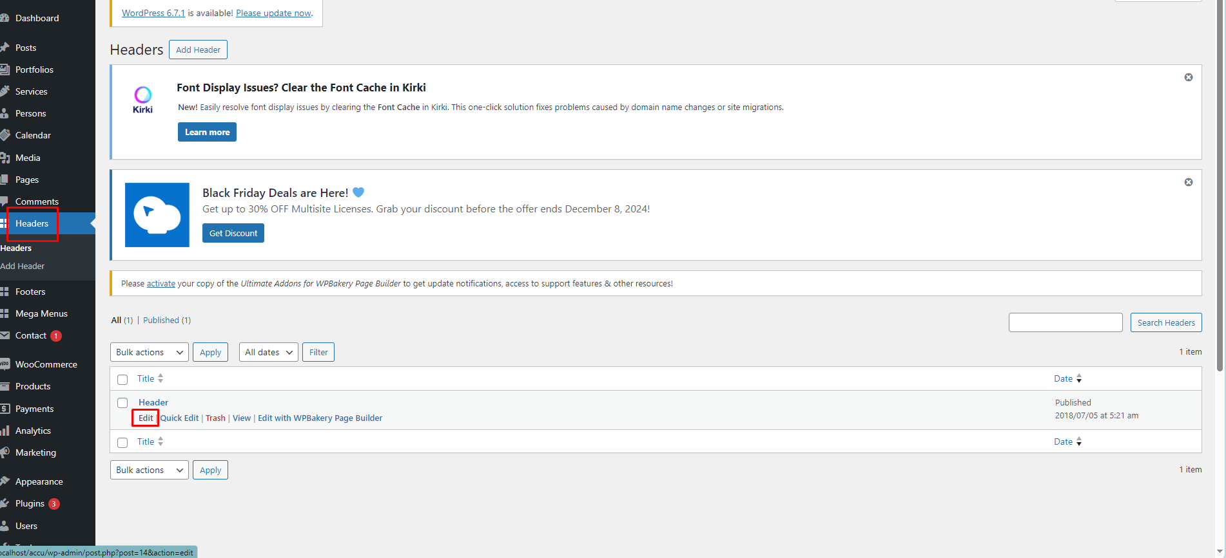Screen dimensions: 1226x558
Task: Open the top Bulk actions dropdown
Action: (150, 352)
